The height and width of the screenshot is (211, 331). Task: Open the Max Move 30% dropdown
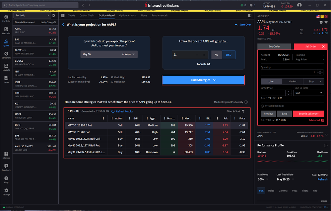tap(263, 179)
